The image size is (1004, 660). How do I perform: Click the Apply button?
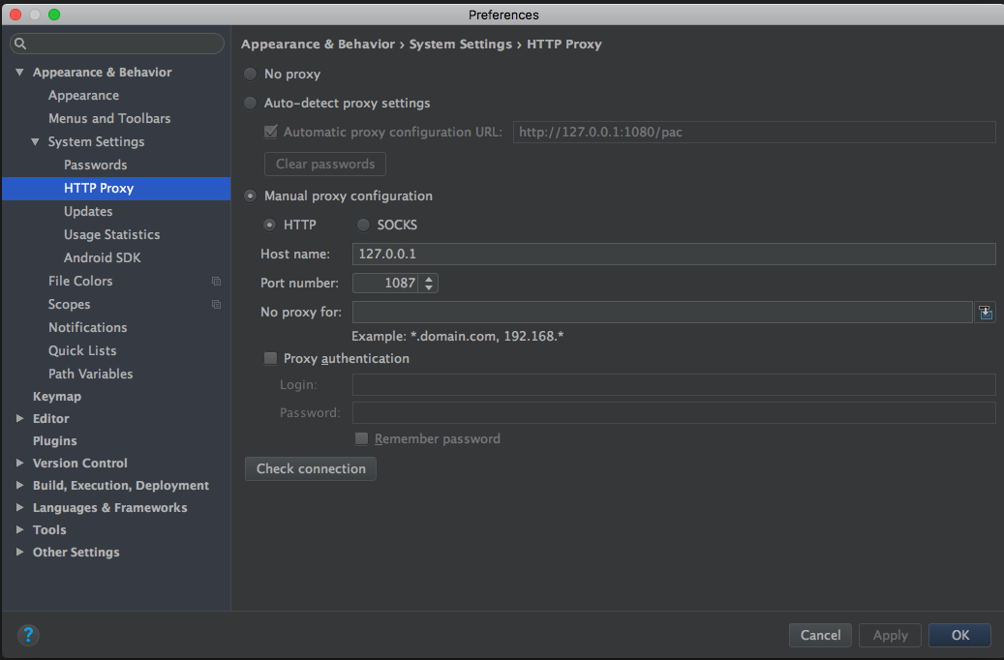890,635
